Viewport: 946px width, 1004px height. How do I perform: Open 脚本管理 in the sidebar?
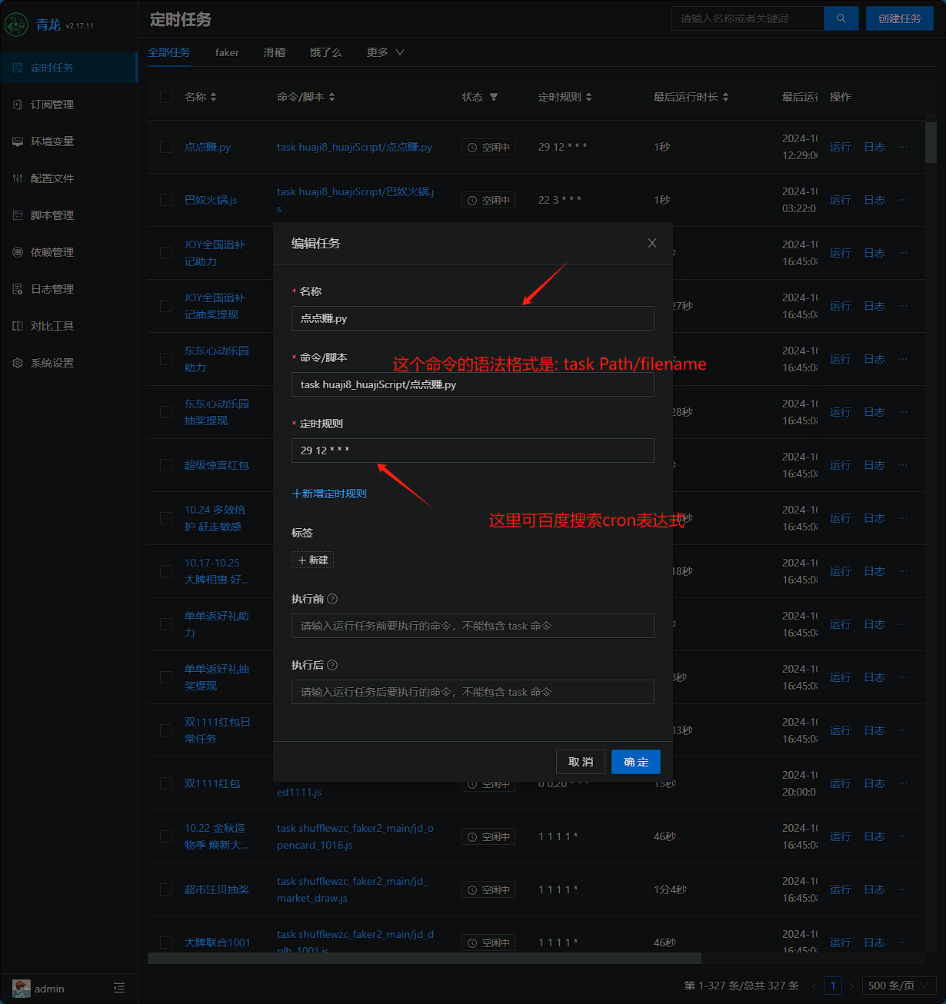coord(52,215)
